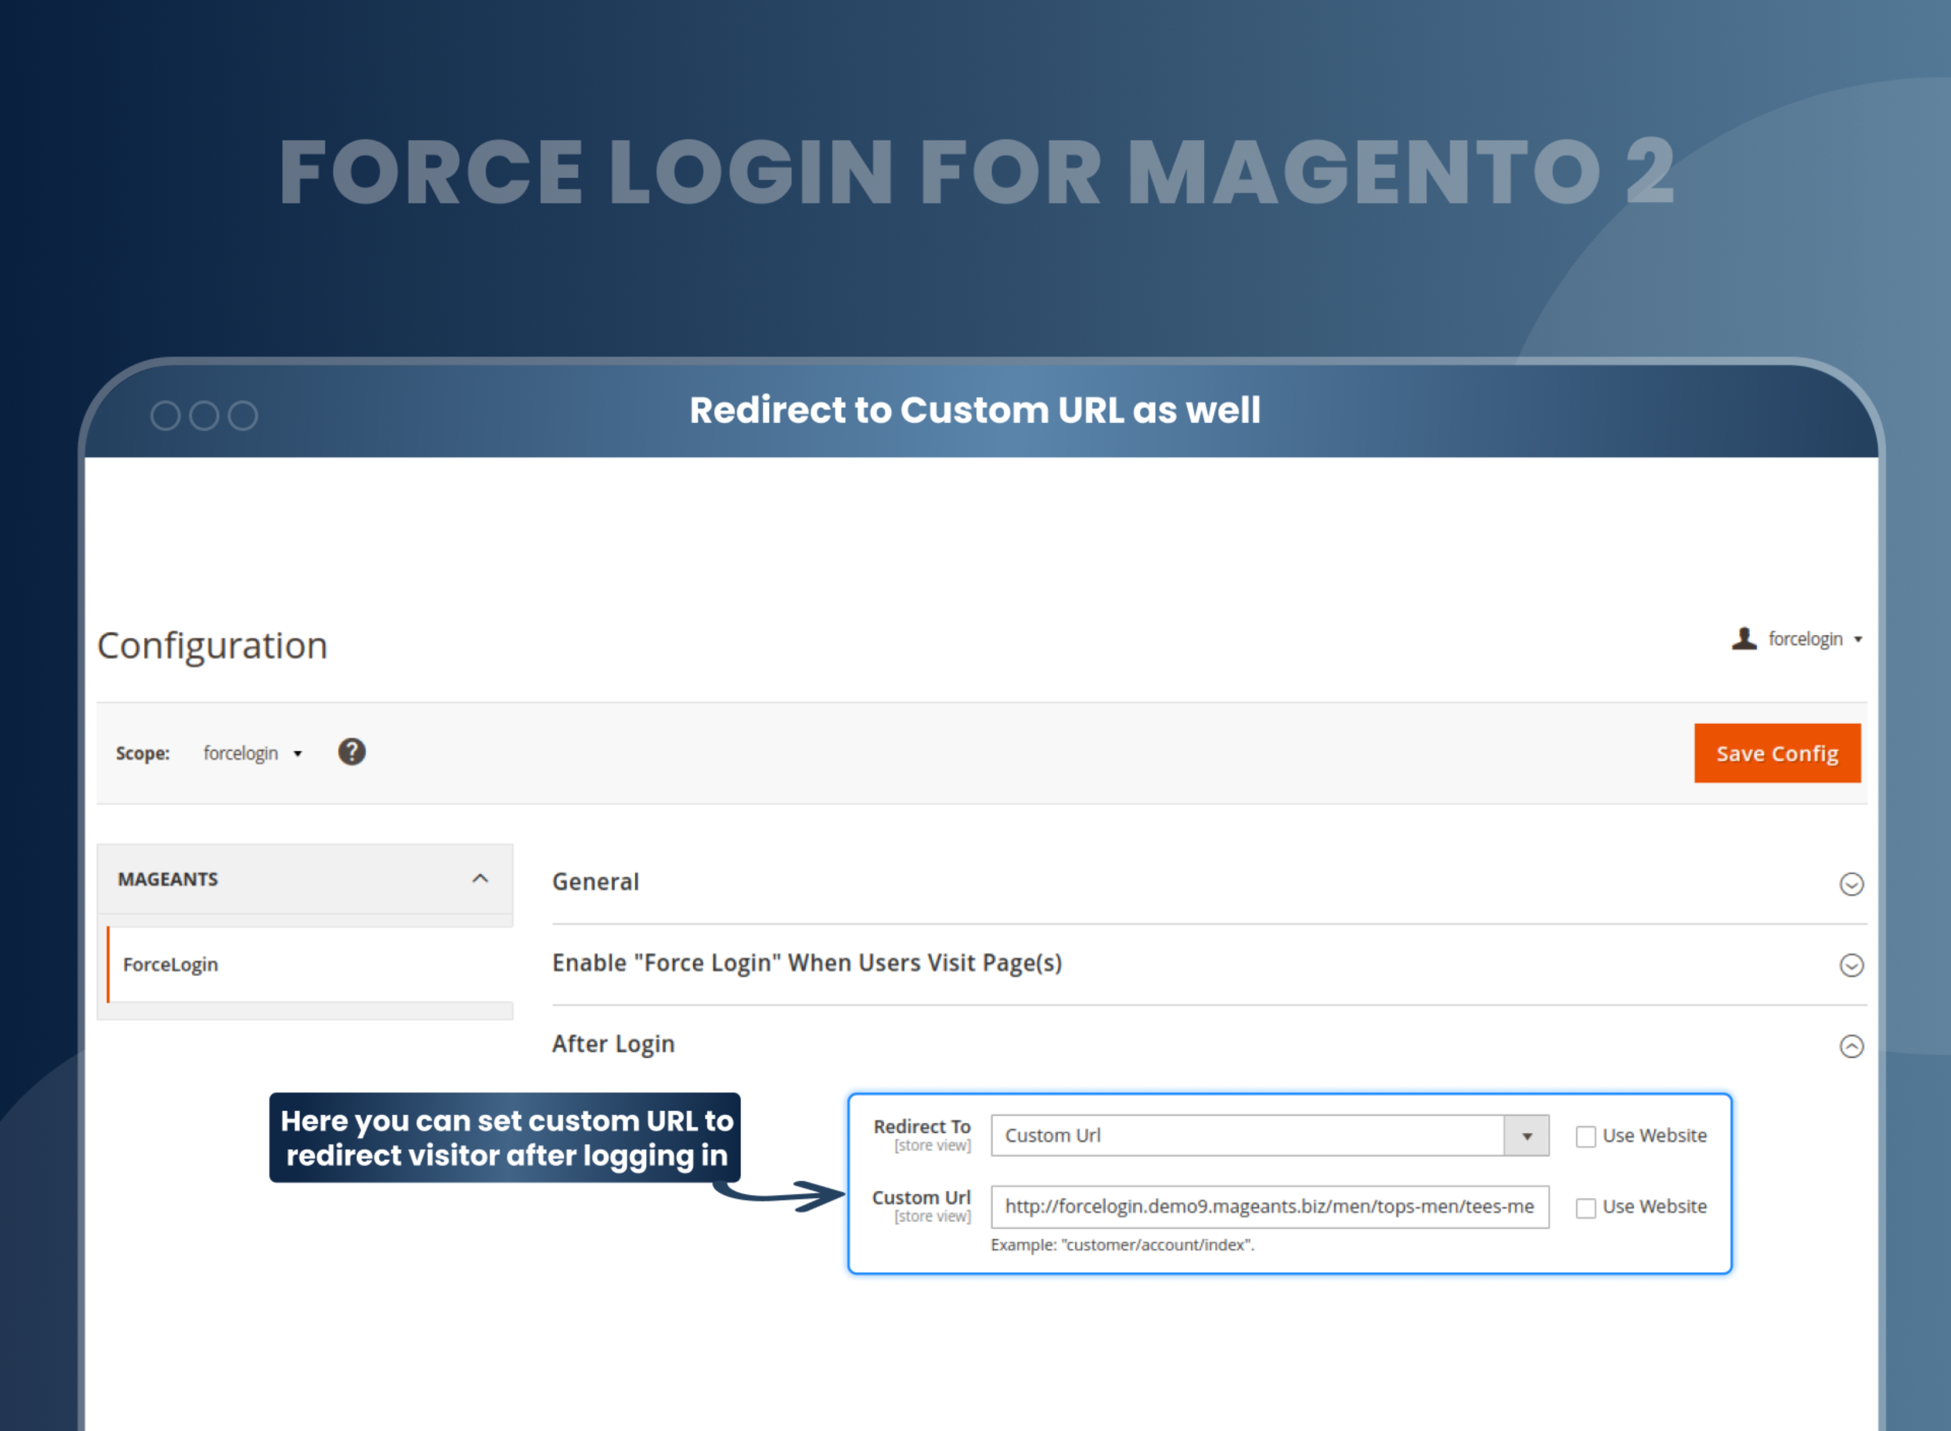
Task: Click the MAGEANTS section header
Action: click(x=168, y=878)
